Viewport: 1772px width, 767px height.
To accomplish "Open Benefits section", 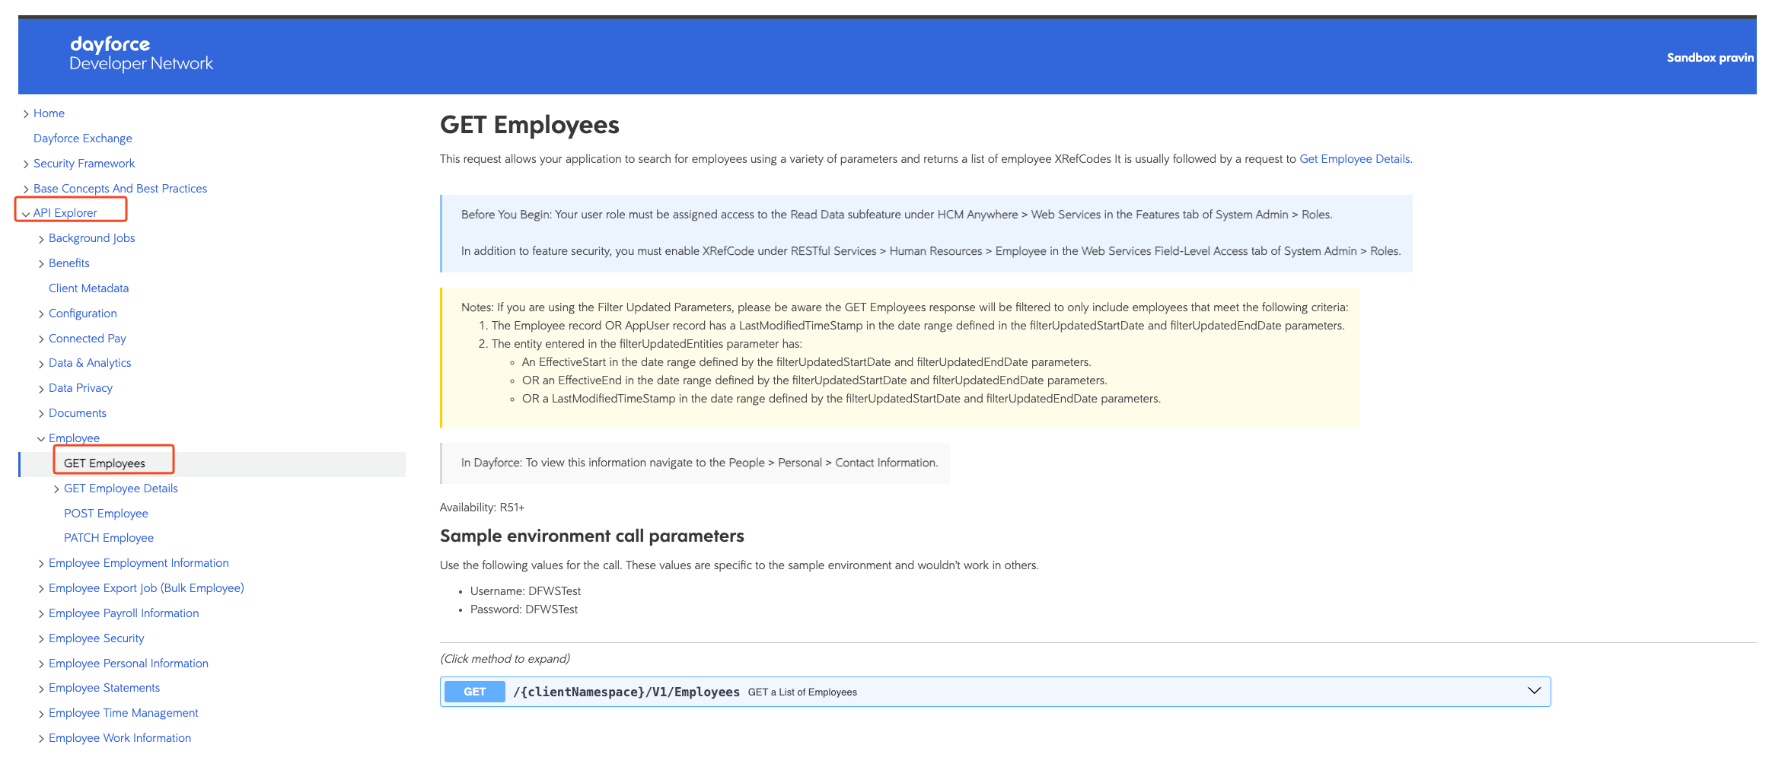I will tap(69, 263).
